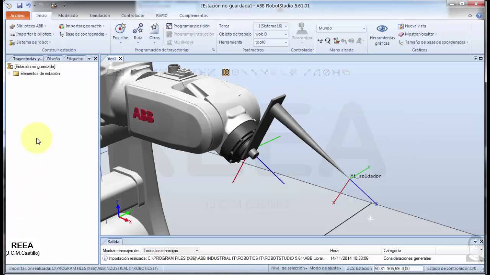Open Tamaño de base de coordenadas menu
This screenshot has width=490, height=275.
(x=433, y=42)
